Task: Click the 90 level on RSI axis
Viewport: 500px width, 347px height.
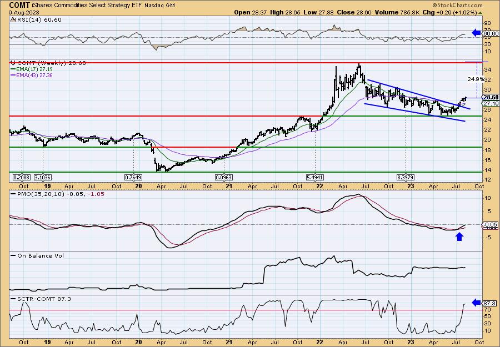Action: 487,23
